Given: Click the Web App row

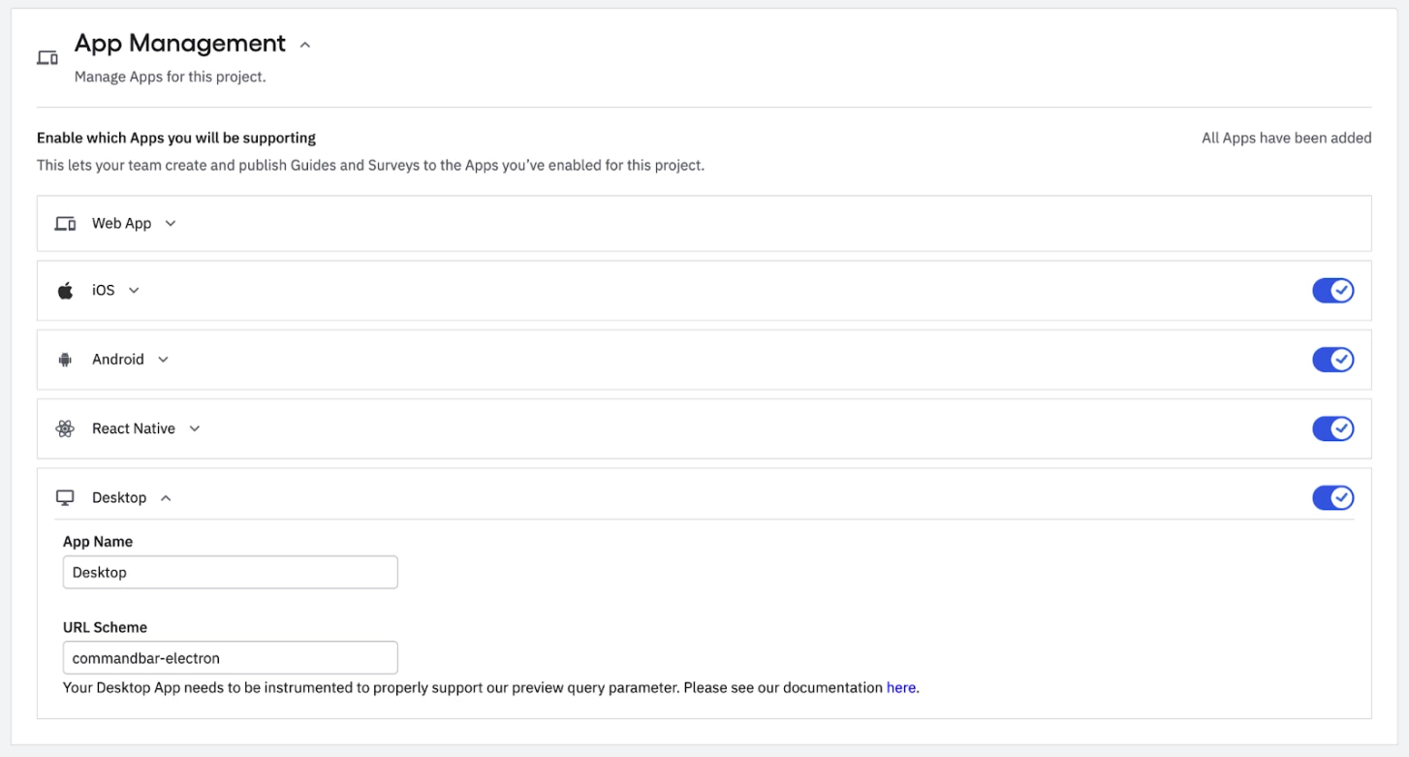Looking at the screenshot, I should [678, 223].
